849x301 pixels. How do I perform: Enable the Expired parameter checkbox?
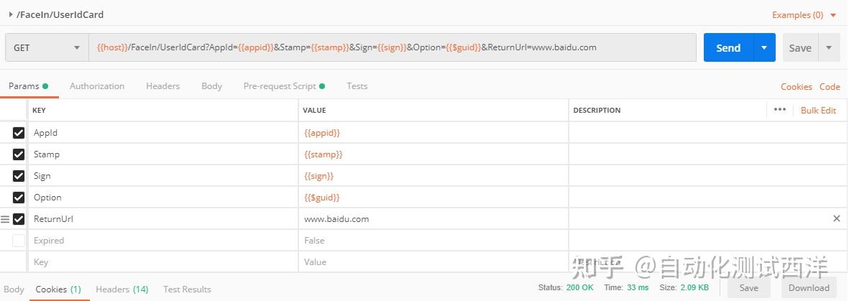coord(19,241)
